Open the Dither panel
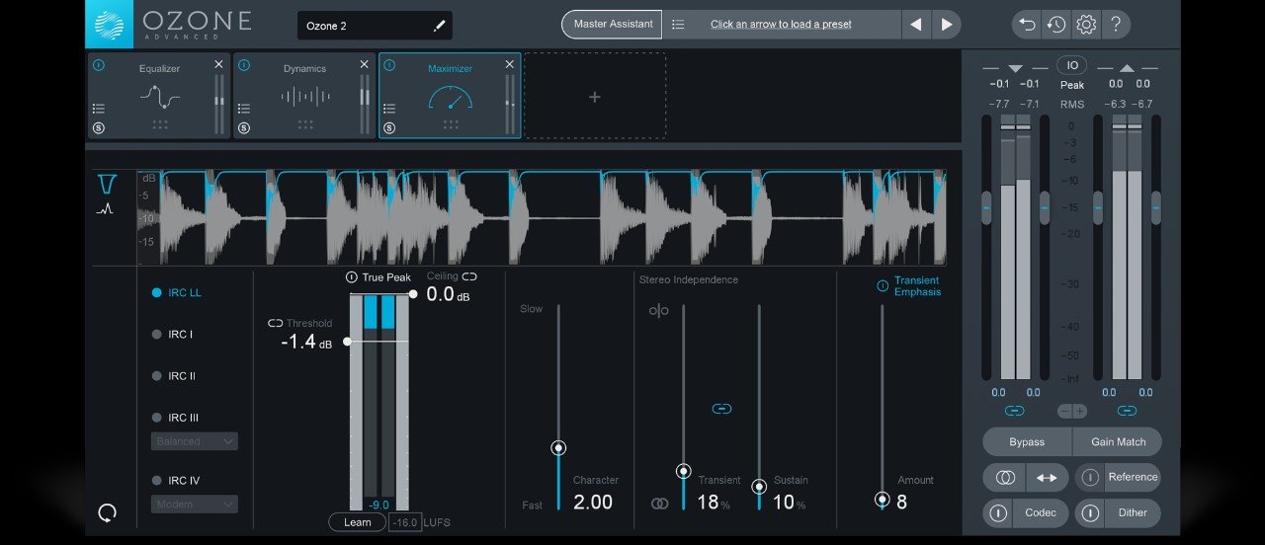The height and width of the screenshot is (545, 1265). [x=1133, y=513]
